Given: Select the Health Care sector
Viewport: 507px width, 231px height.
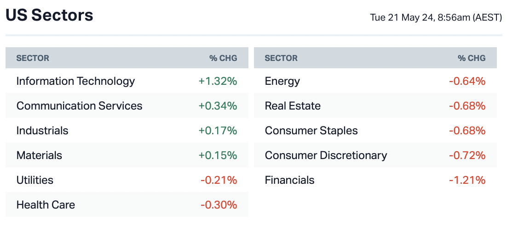Looking at the screenshot, I should click(x=46, y=205).
